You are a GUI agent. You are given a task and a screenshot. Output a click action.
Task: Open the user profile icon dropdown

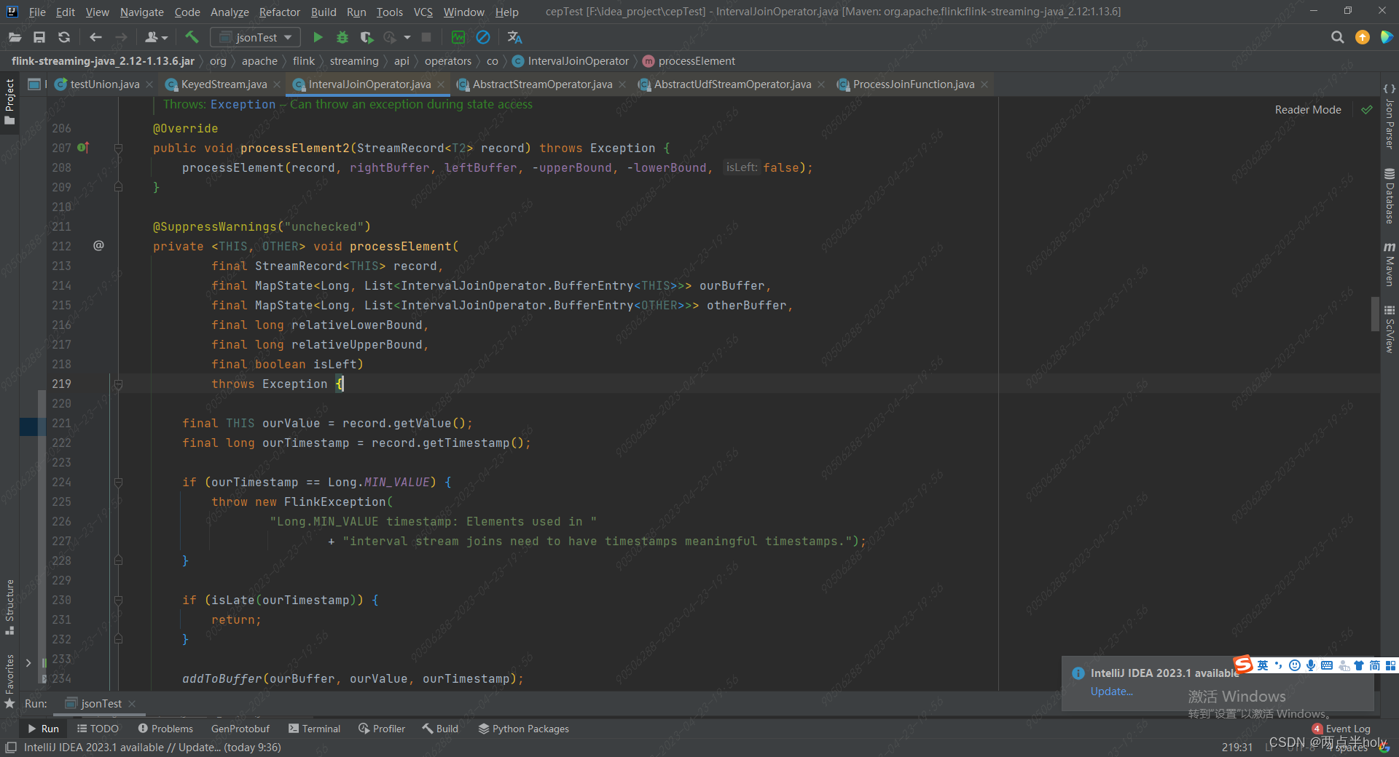(x=157, y=37)
